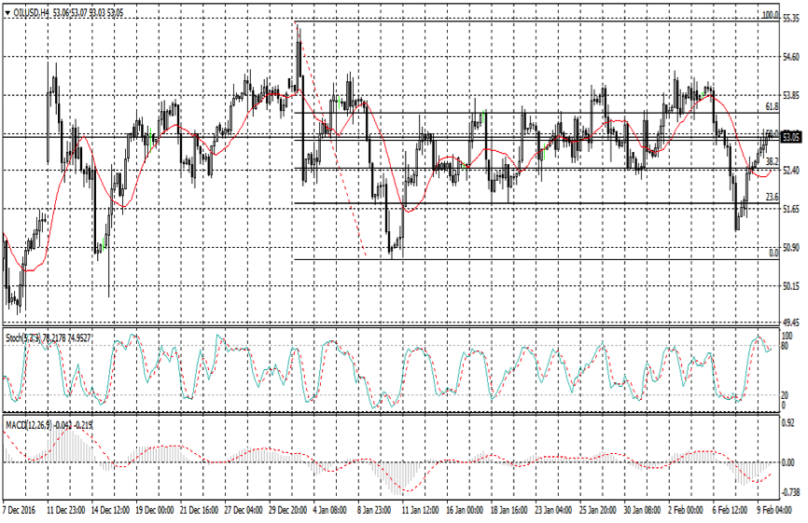808x523 pixels.
Task: Click the -0.738 value on MACD scale
Action: point(792,492)
